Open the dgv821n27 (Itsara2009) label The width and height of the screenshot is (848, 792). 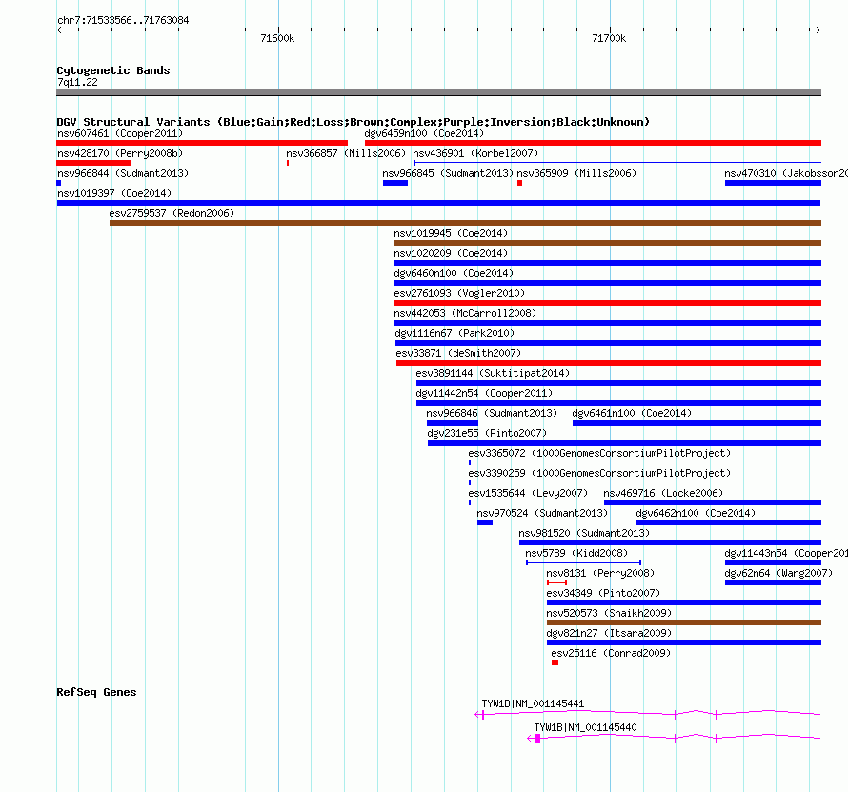coord(609,633)
